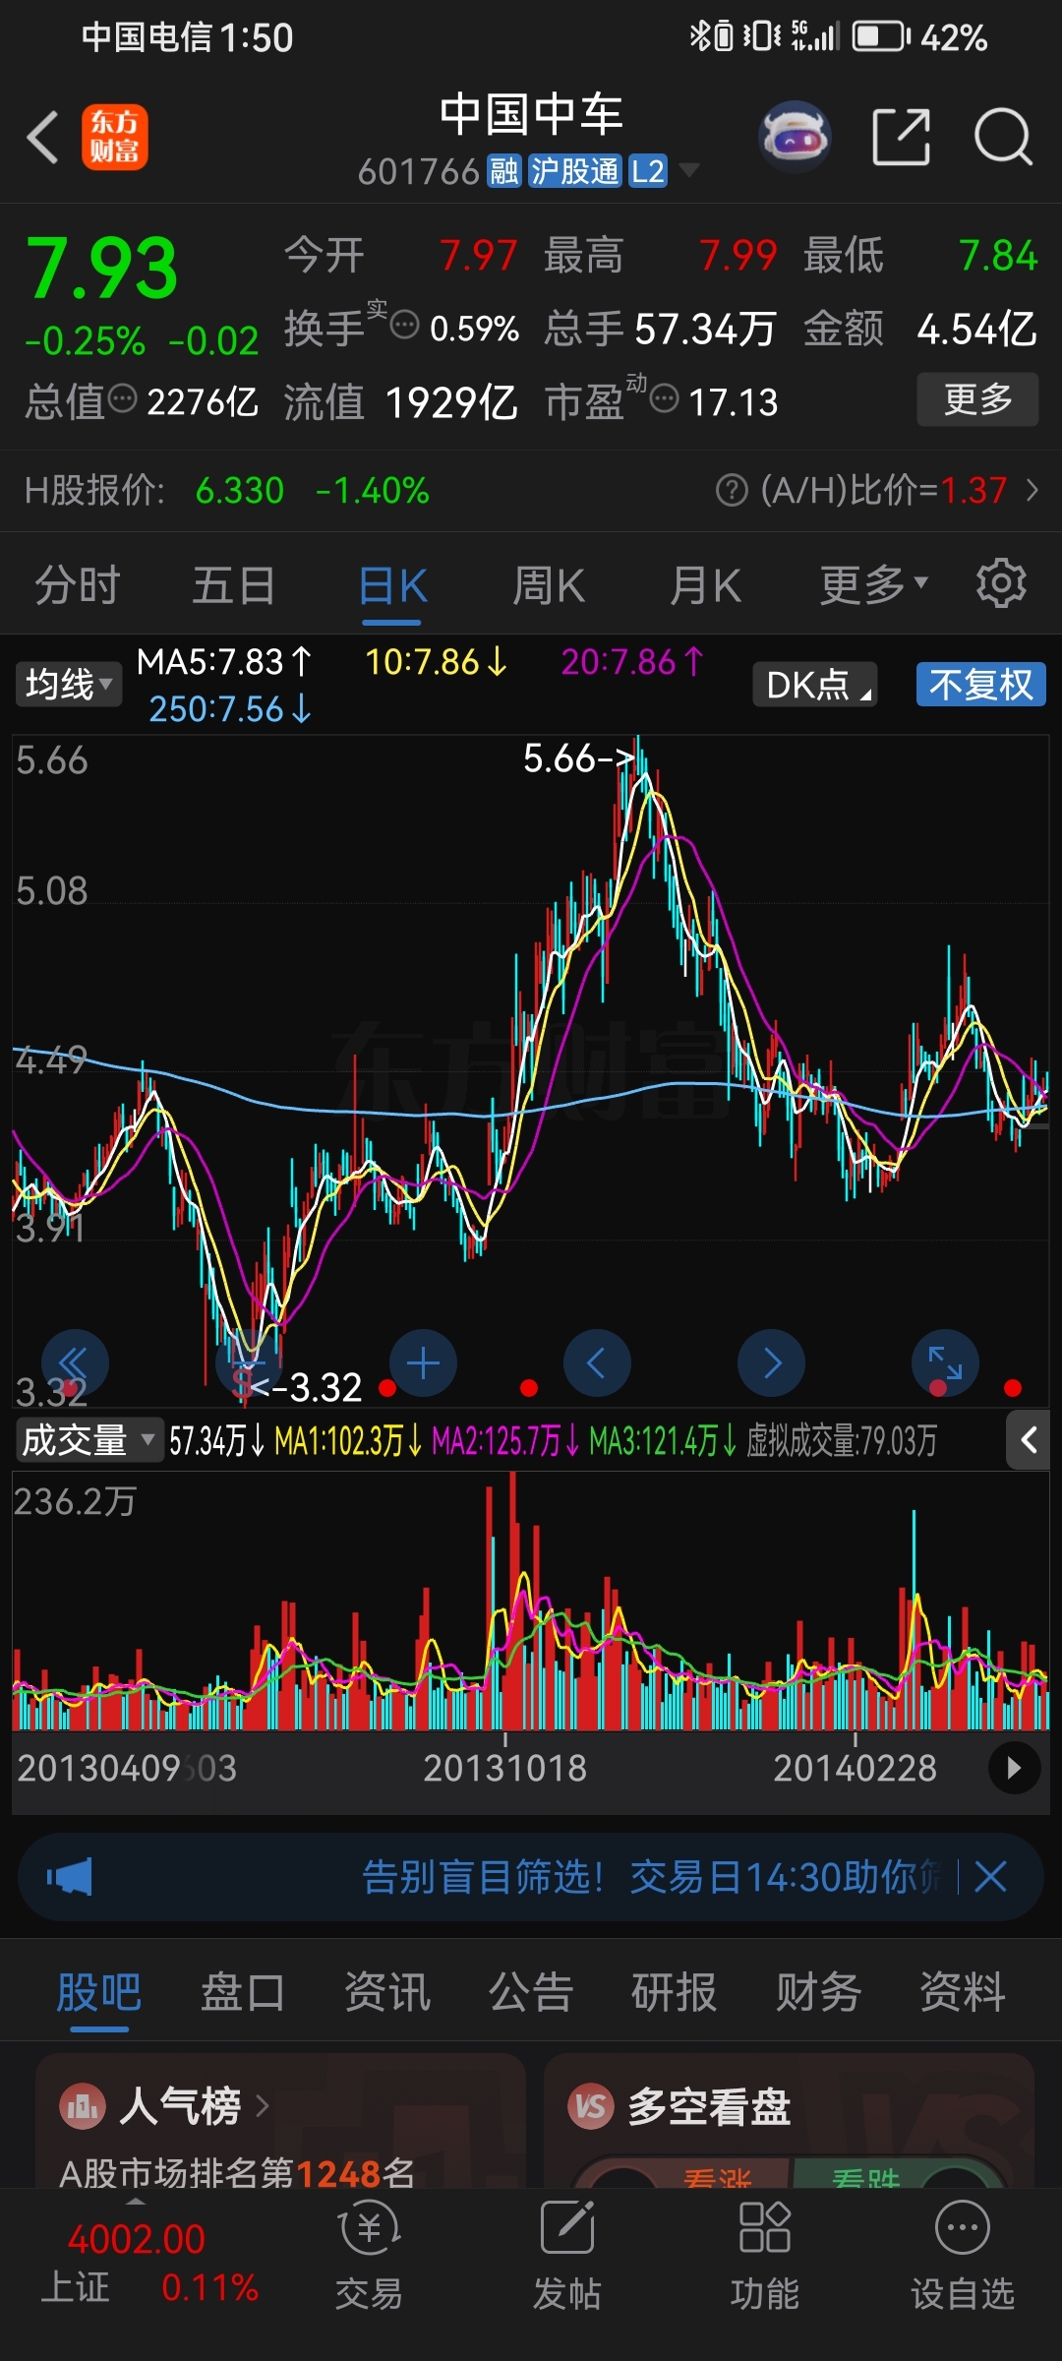The height and width of the screenshot is (2361, 1062).
Task: Open the 东方财富 logo icon
Action: (115, 137)
